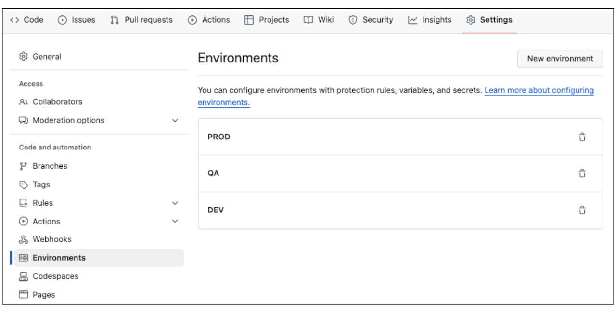
Task: Expand the Actions sidebar chevron
Action: click(175, 222)
